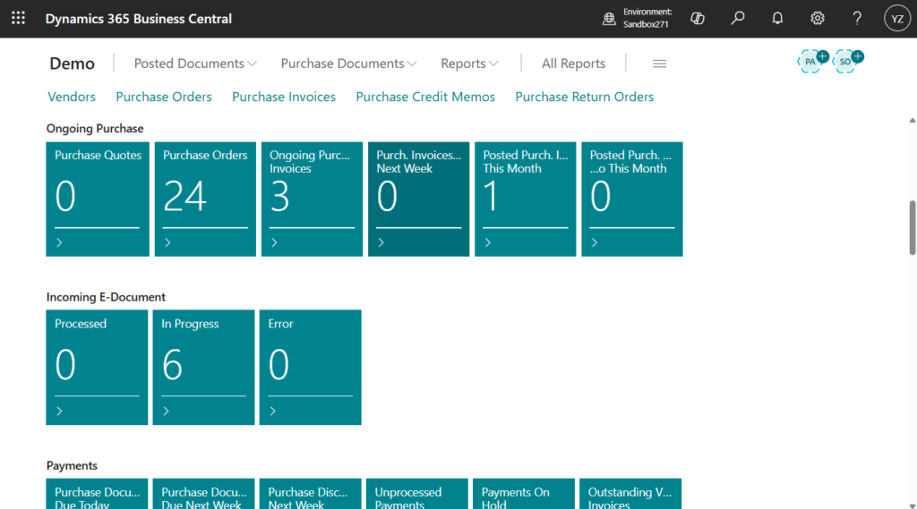Show more actions via hamburger menu
The height and width of the screenshot is (509, 917).
660,64
